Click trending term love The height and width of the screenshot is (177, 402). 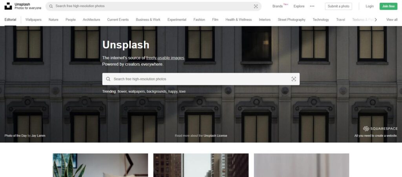pos(182,92)
